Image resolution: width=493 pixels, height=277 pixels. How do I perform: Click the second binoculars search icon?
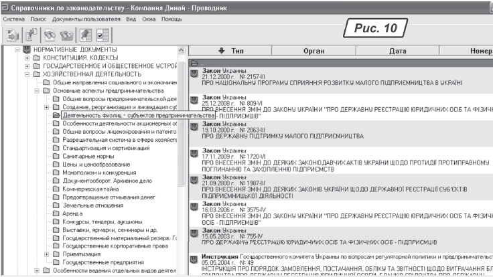pos(66,33)
